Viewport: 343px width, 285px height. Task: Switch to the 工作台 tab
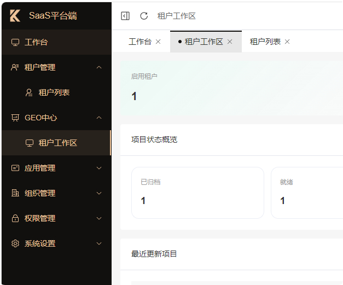tap(140, 42)
